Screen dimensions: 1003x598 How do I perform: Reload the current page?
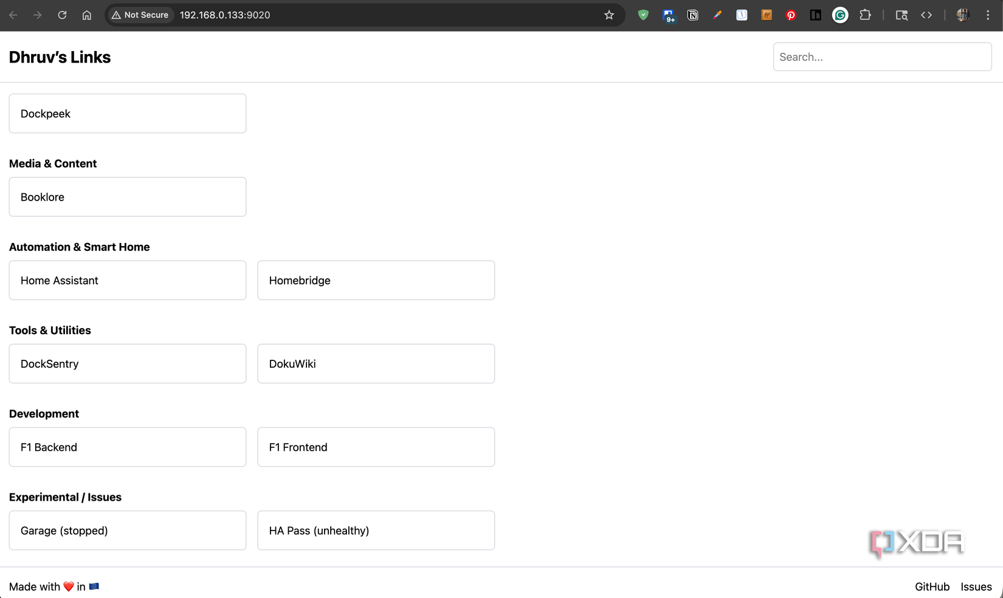coord(62,15)
